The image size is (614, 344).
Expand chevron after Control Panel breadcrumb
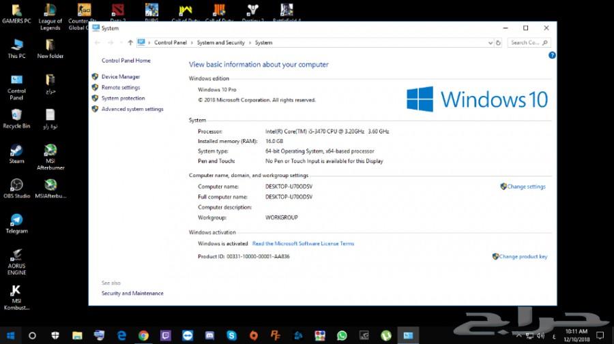tap(192, 43)
